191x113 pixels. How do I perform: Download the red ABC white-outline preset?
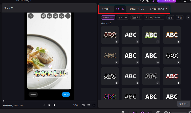coord(178,83)
